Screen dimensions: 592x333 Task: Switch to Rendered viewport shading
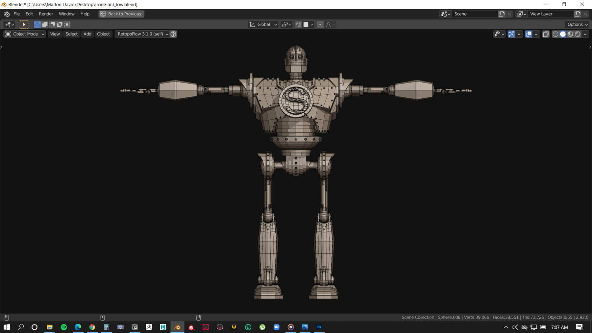click(x=578, y=34)
